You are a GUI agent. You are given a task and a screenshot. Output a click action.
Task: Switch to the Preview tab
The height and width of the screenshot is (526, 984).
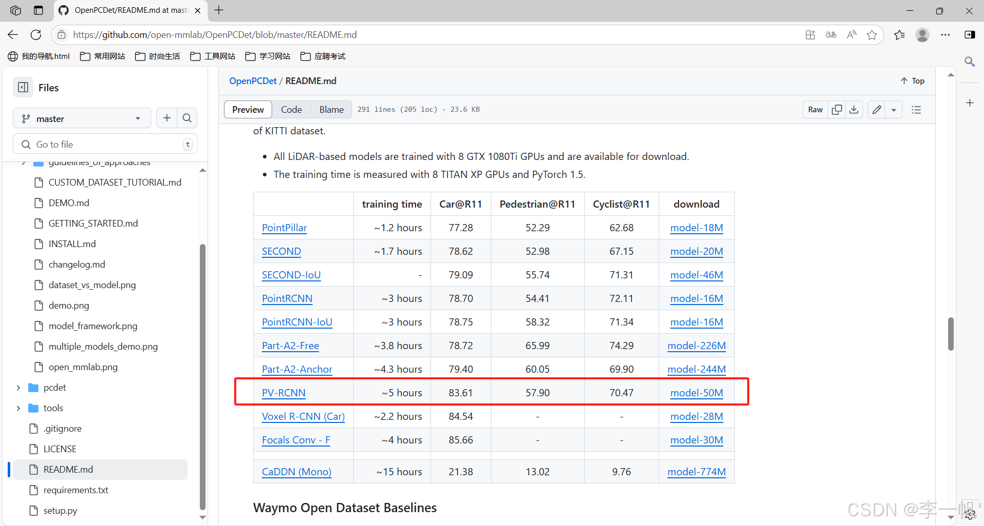[x=248, y=110]
